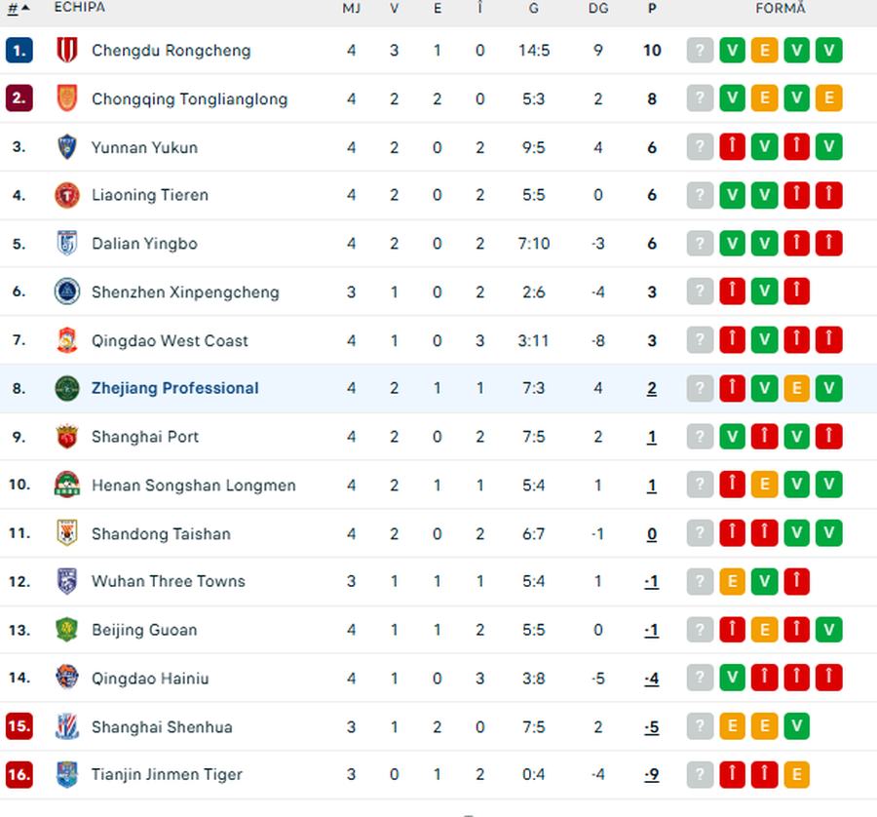Select the Tianjin Jinmen Tiger logo
This screenshot has width=877, height=817.
(66, 775)
